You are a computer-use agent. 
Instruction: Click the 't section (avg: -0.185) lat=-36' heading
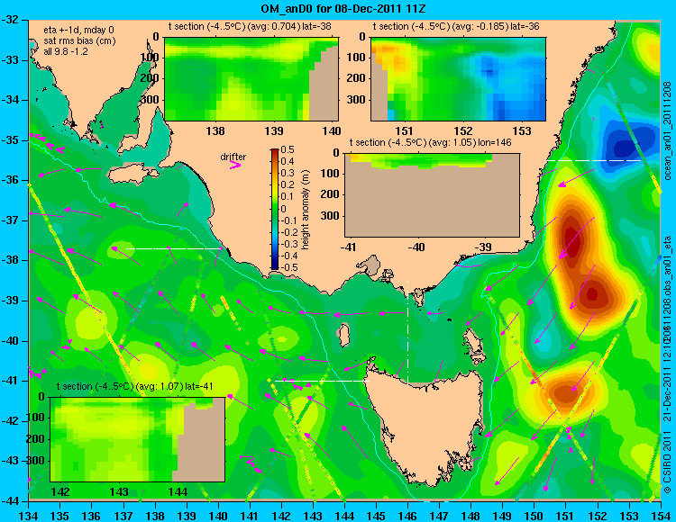(x=456, y=26)
